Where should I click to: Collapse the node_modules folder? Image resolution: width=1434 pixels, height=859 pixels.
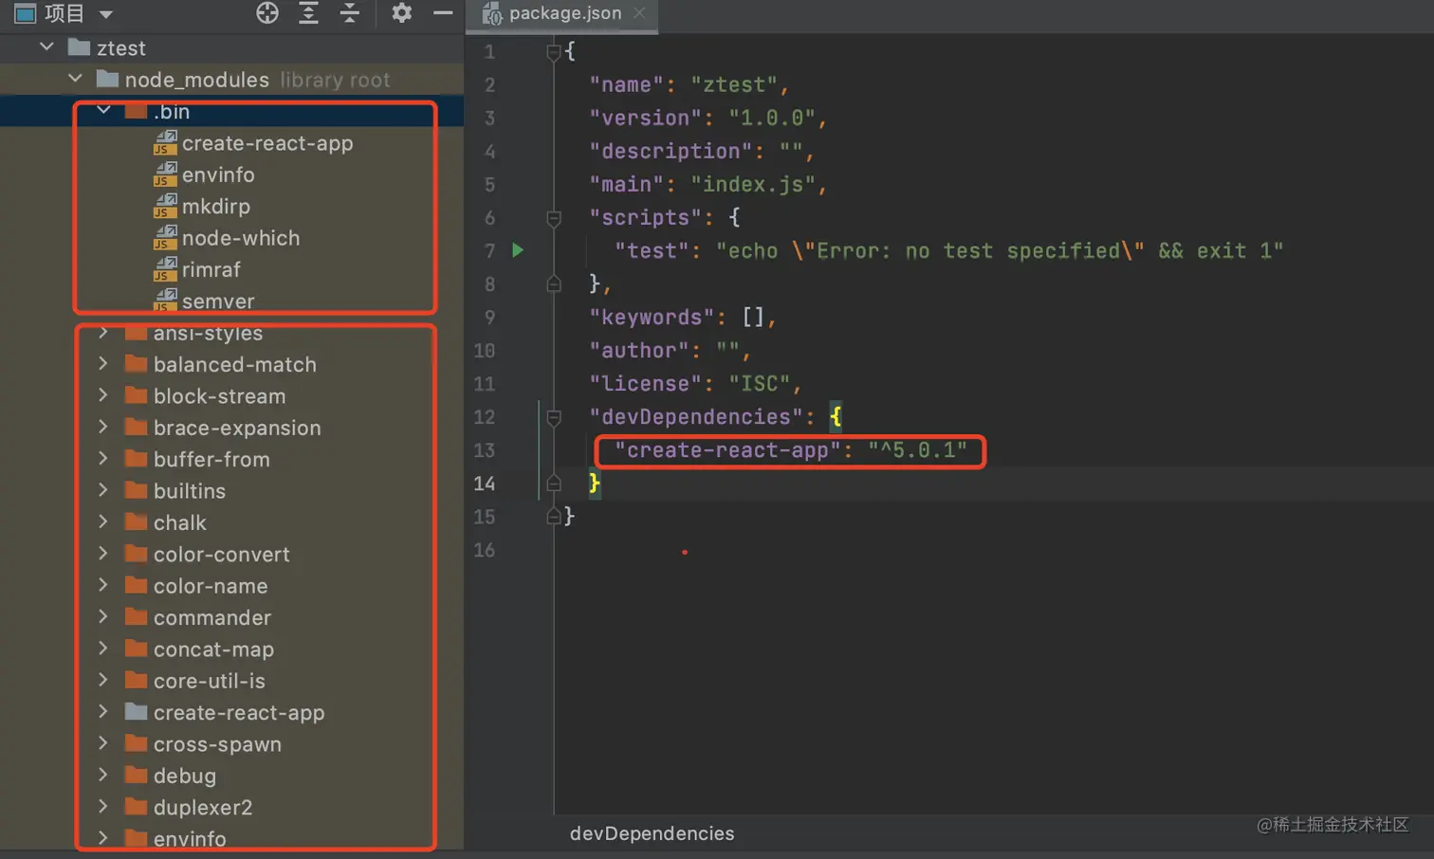[x=75, y=79]
